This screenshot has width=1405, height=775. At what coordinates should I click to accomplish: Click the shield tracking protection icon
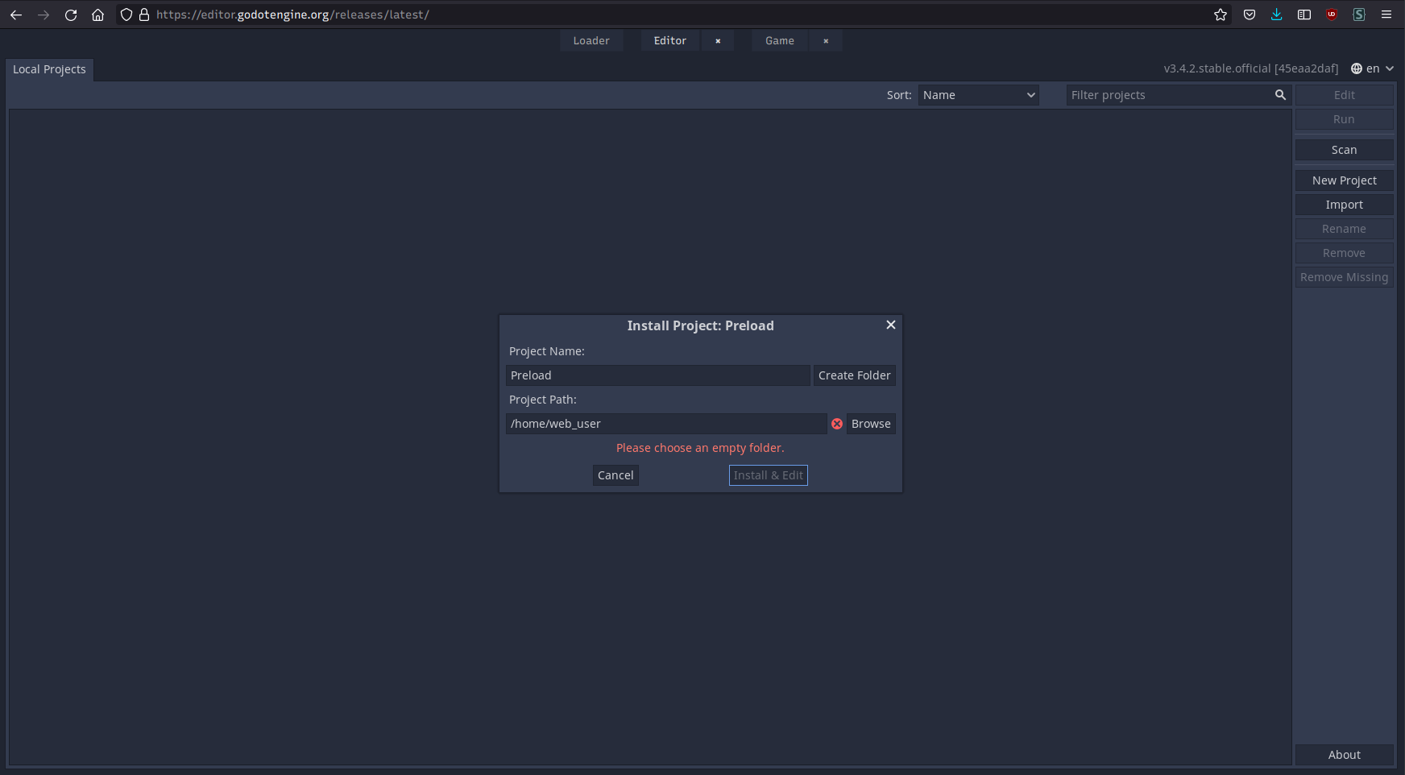pos(126,15)
